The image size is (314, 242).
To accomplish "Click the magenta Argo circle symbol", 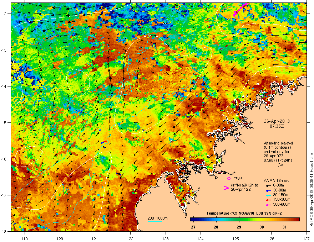I will [x=229, y=178].
